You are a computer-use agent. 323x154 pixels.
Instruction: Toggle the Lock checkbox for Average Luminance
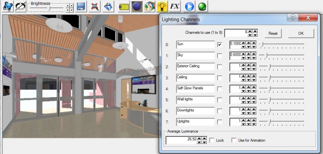click(x=212, y=140)
